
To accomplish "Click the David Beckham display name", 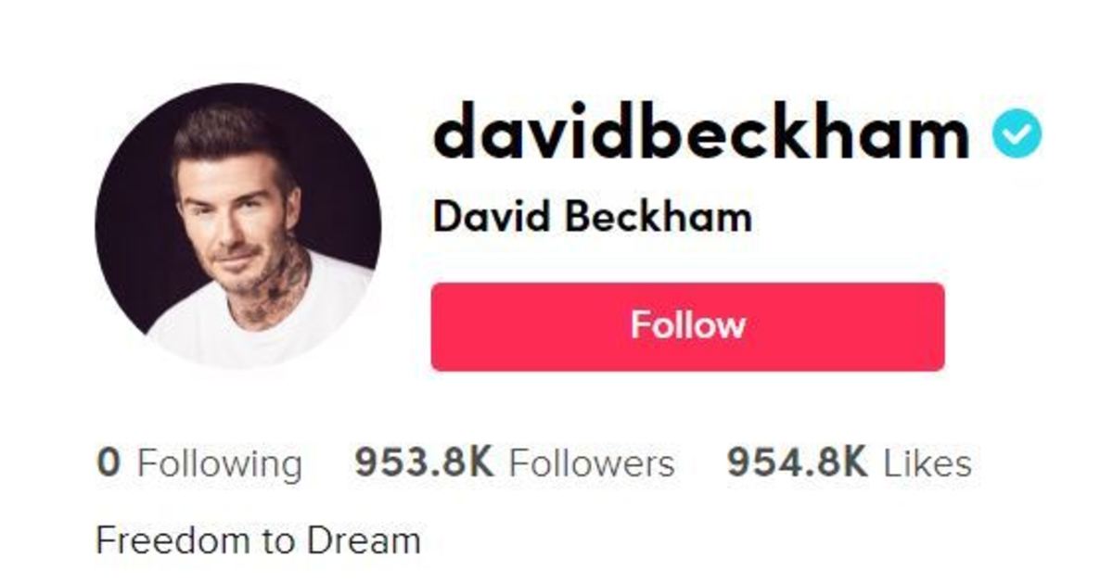I will (x=593, y=218).
